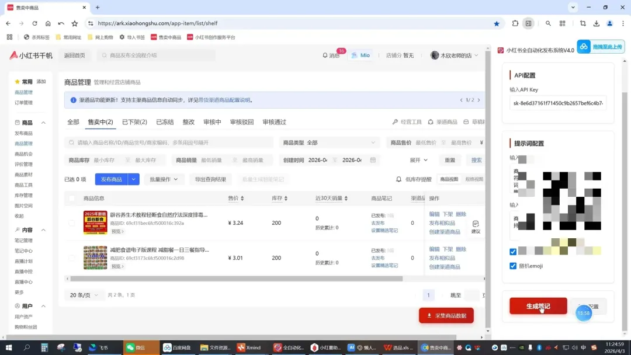The image size is (631, 355).
Task: Open the 售卖中商品 bookmark
Action: [166, 37]
